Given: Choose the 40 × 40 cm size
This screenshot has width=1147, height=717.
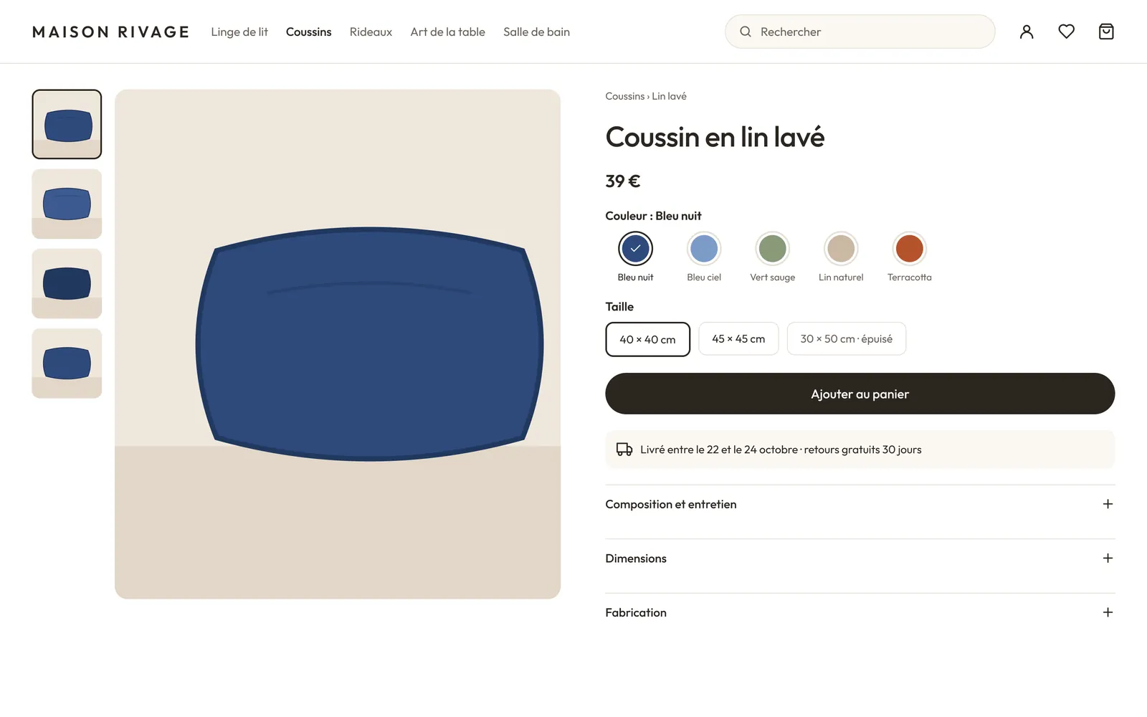Looking at the screenshot, I should tap(647, 339).
